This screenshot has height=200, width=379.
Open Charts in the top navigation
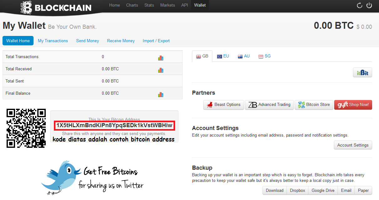coord(132,5)
